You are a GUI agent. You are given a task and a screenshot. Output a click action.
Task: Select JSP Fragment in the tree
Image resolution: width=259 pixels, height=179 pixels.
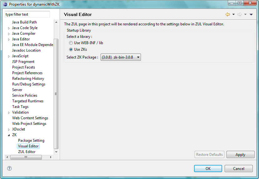[x=23, y=62]
